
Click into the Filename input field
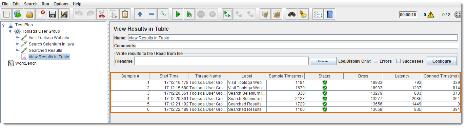pyautogui.click(x=221, y=61)
